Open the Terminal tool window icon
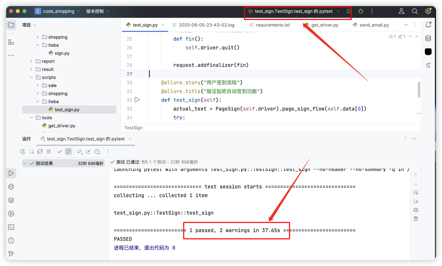Viewport: 442px width, 266px height. pyautogui.click(x=11, y=227)
